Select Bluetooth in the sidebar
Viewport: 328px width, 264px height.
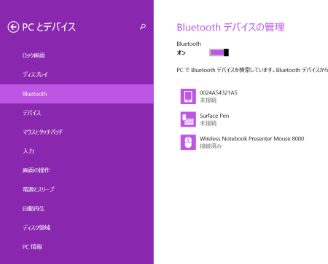point(77,94)
